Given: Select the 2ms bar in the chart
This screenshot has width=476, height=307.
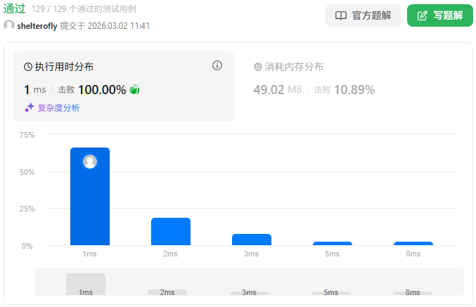Looking at the screenshot, I should tap(171, 231).
